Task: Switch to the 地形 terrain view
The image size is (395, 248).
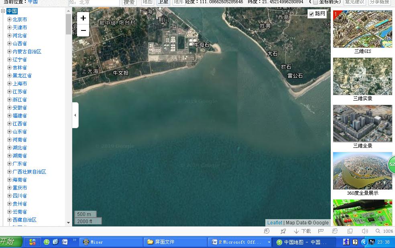Action: tap(178, 2)
